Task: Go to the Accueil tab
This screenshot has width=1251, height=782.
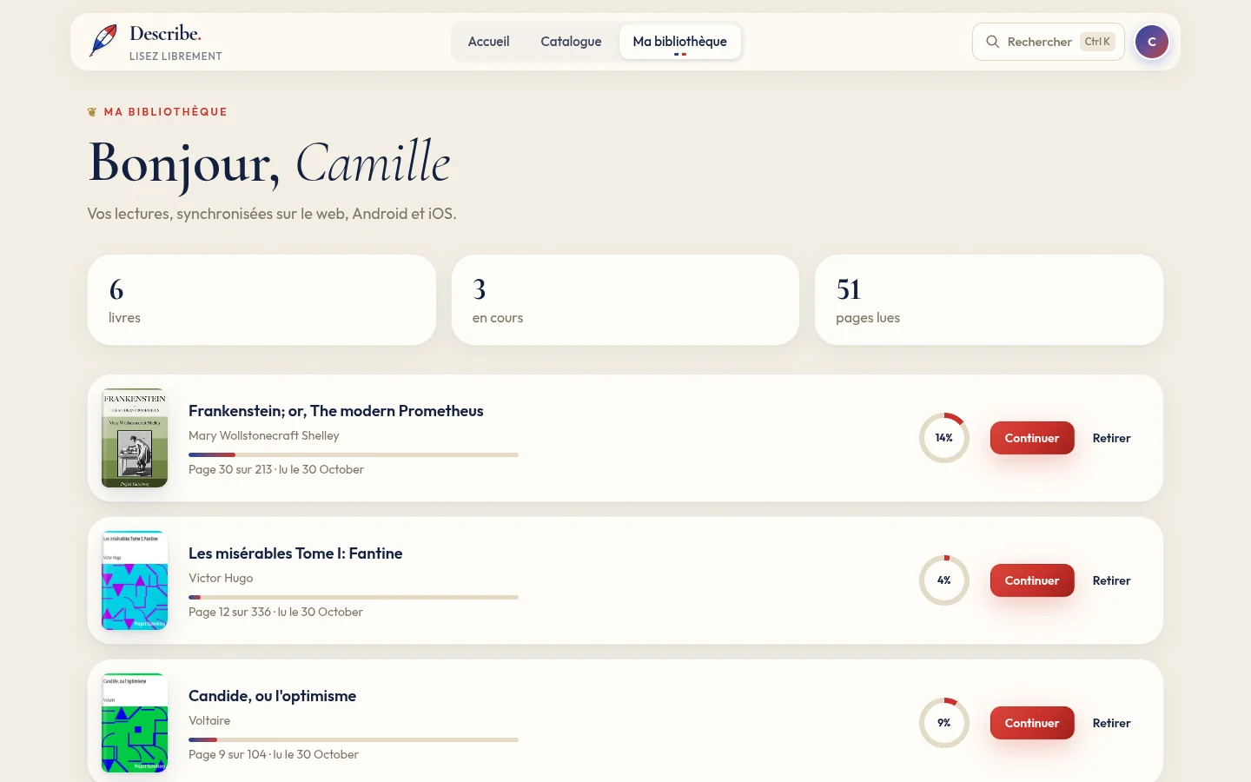Action: click(488, 42)
